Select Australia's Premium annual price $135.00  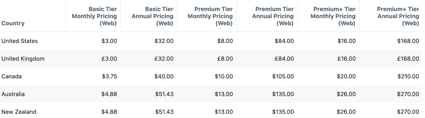pos(283,94)
